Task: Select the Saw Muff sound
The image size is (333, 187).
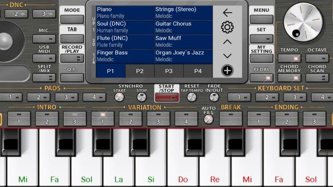Action: tap(184, 42)
